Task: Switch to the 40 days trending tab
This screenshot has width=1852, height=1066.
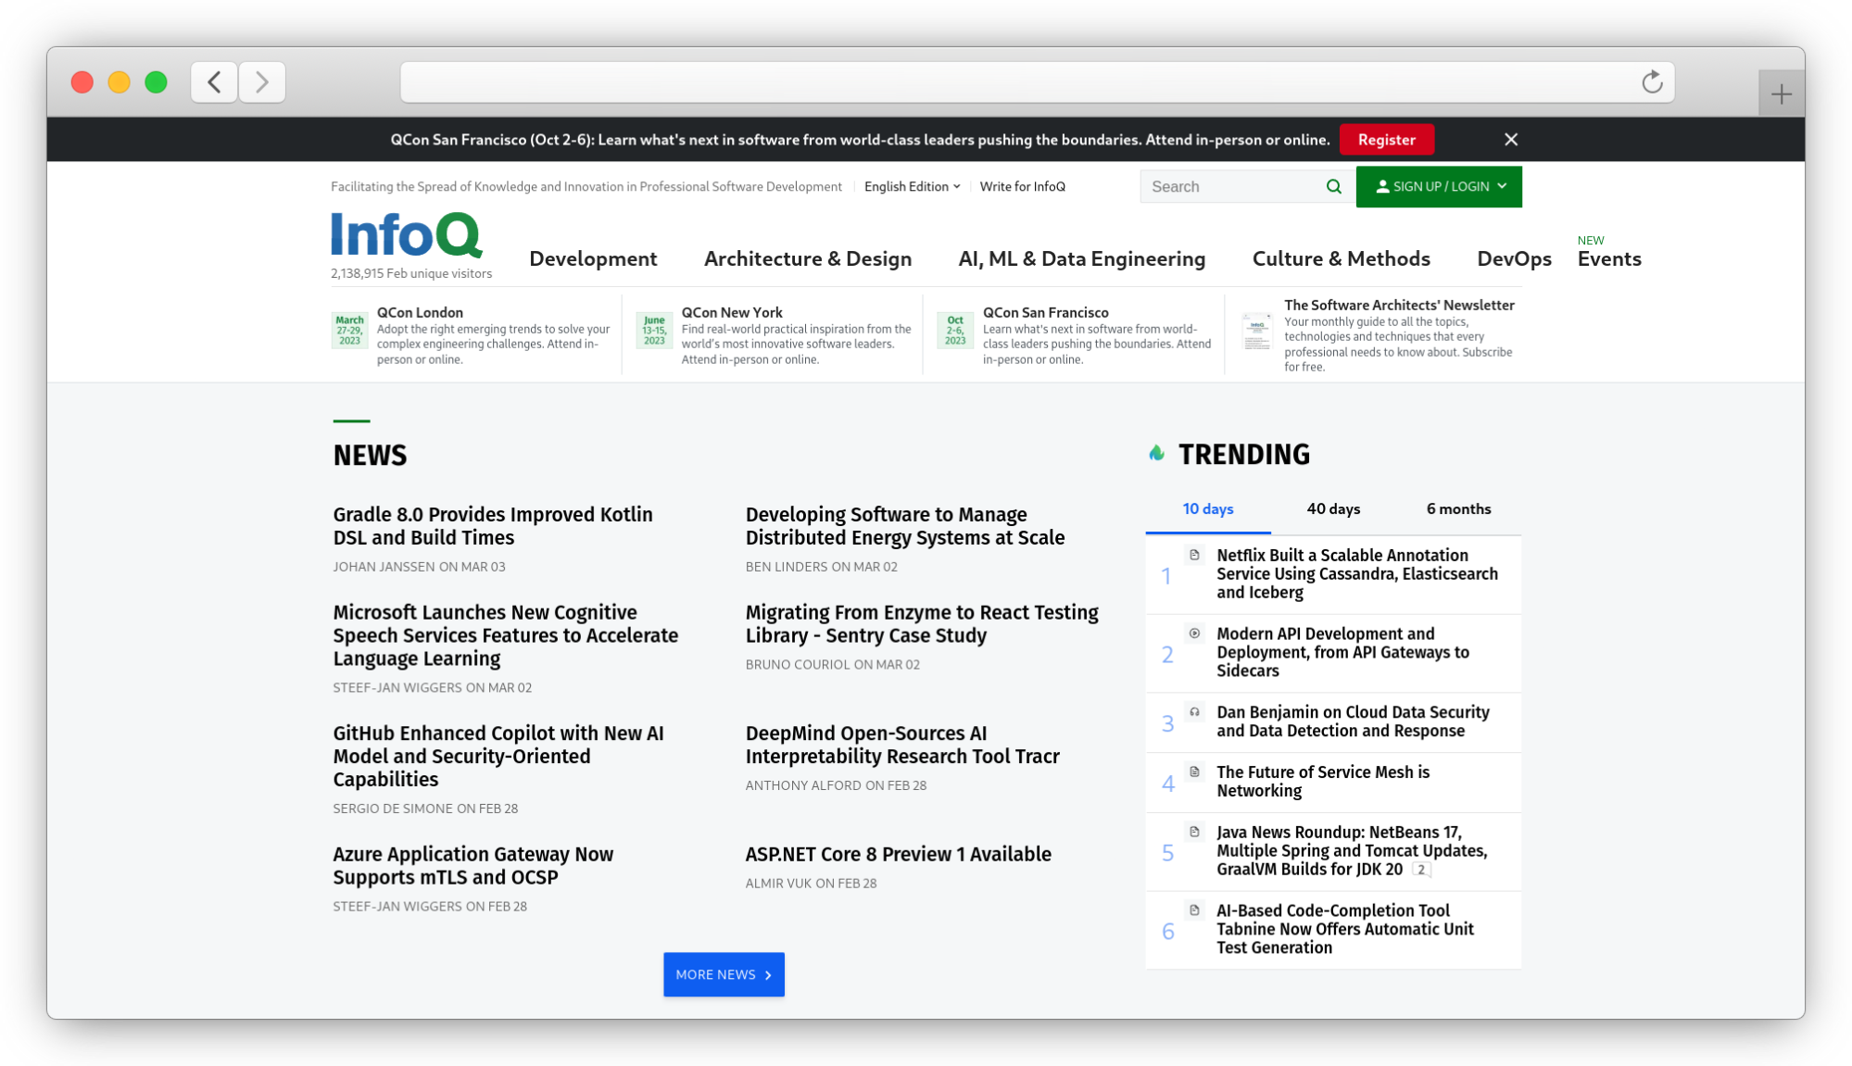Action: (1333, 509)
